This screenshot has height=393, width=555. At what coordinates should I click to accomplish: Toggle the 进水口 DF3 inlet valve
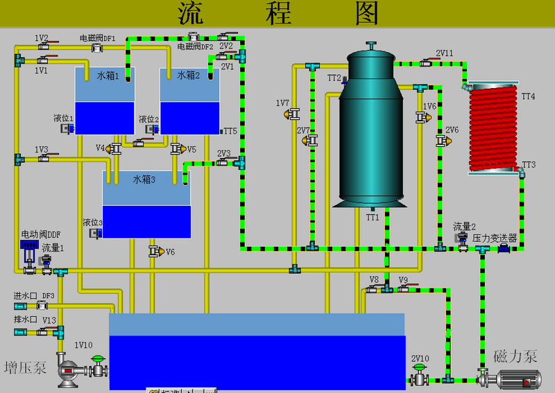tap(42, 305)
